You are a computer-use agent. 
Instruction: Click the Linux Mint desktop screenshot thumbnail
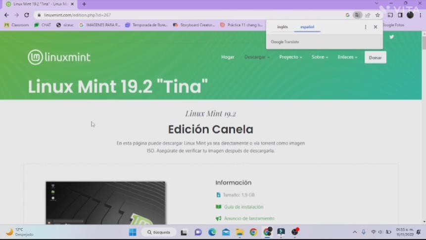(105, 203)
